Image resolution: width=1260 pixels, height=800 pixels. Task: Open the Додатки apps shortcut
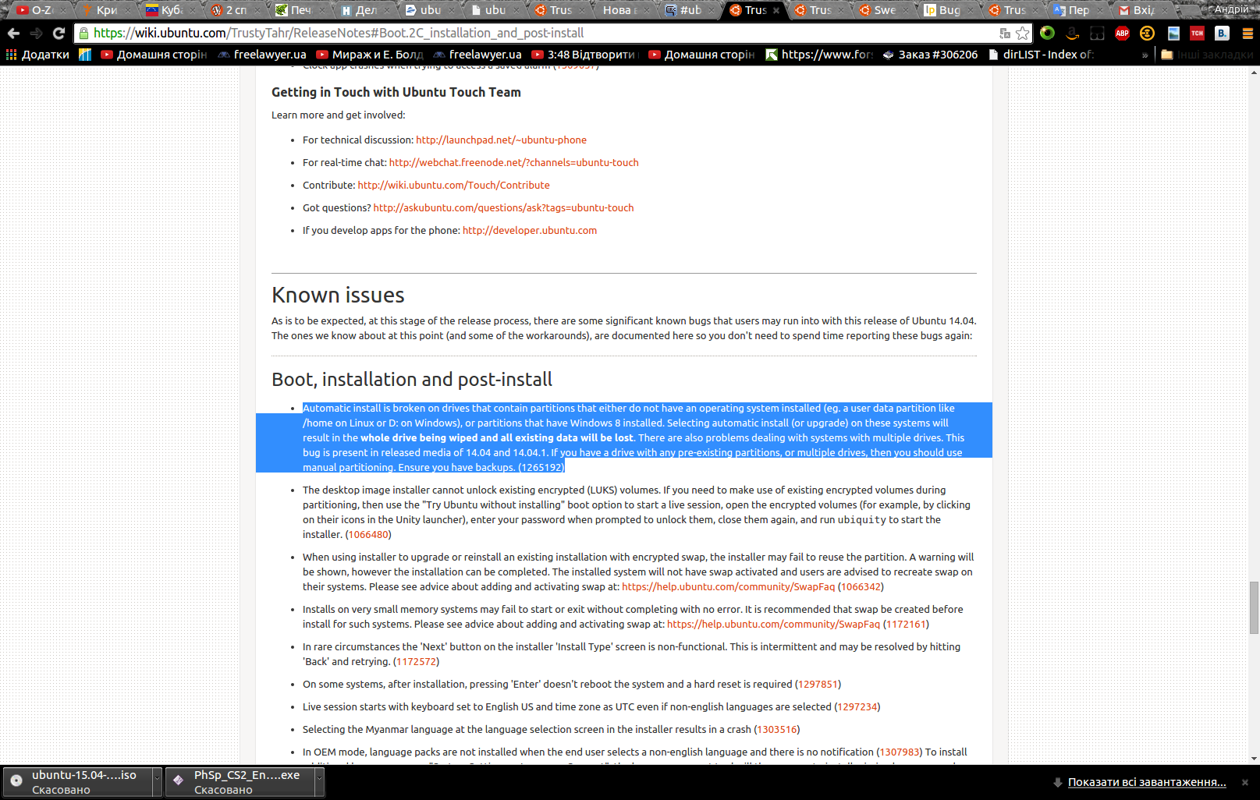click(37, 55)
